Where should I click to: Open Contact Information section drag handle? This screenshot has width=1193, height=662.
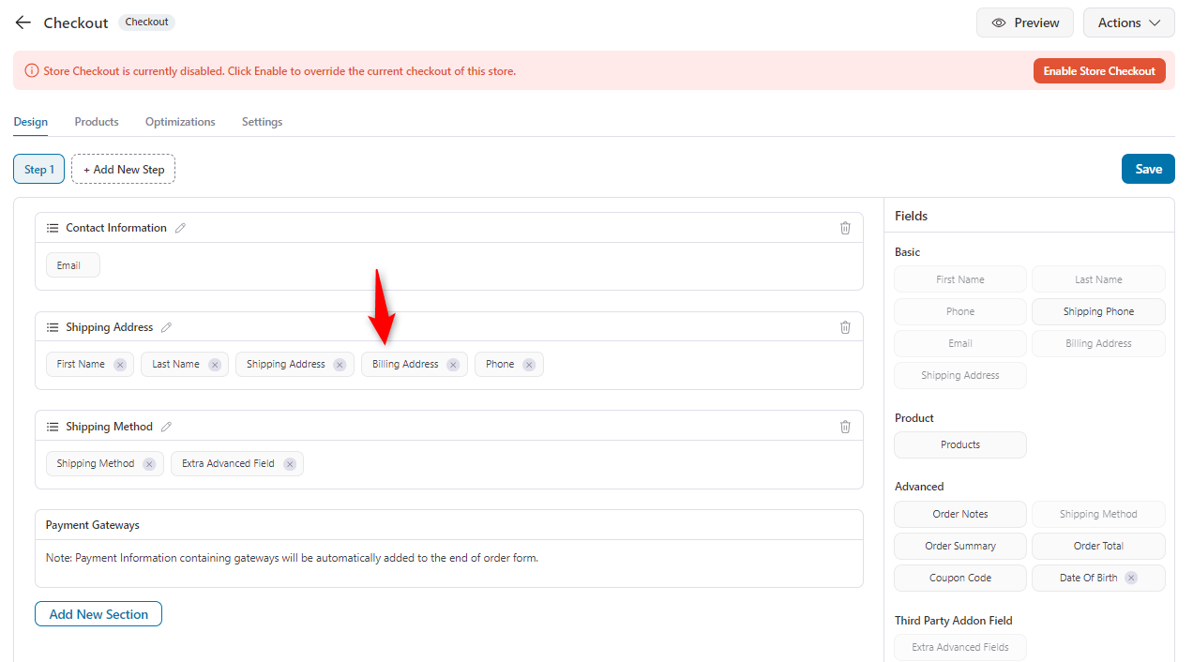[53, 228]
